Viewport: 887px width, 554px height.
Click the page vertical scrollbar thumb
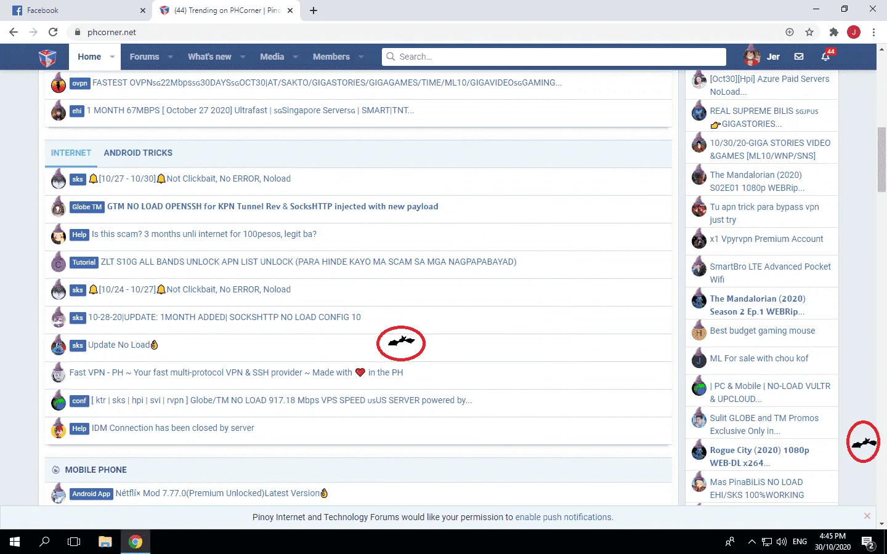click(x=882, y=160)
